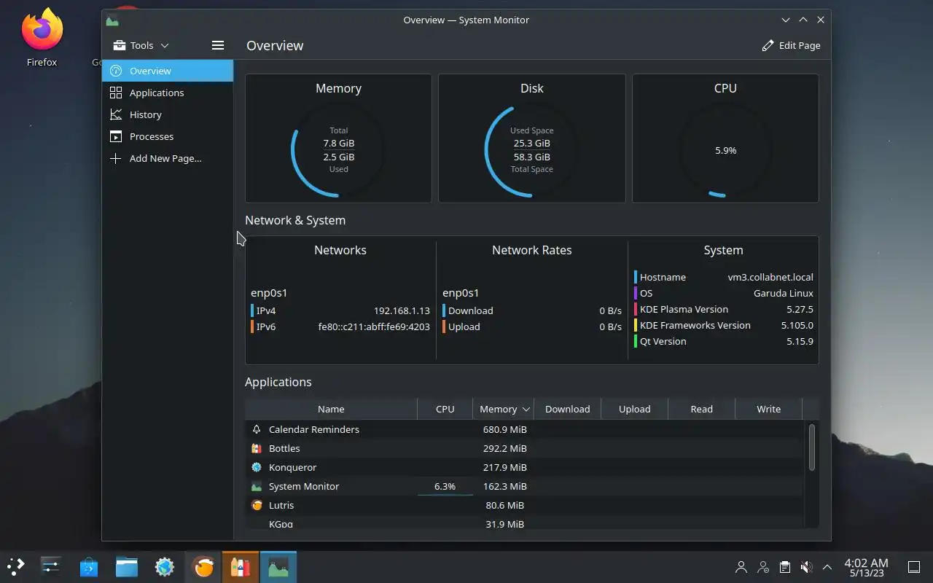Click the Bottles icon in applications table

(x=257, y=448)
